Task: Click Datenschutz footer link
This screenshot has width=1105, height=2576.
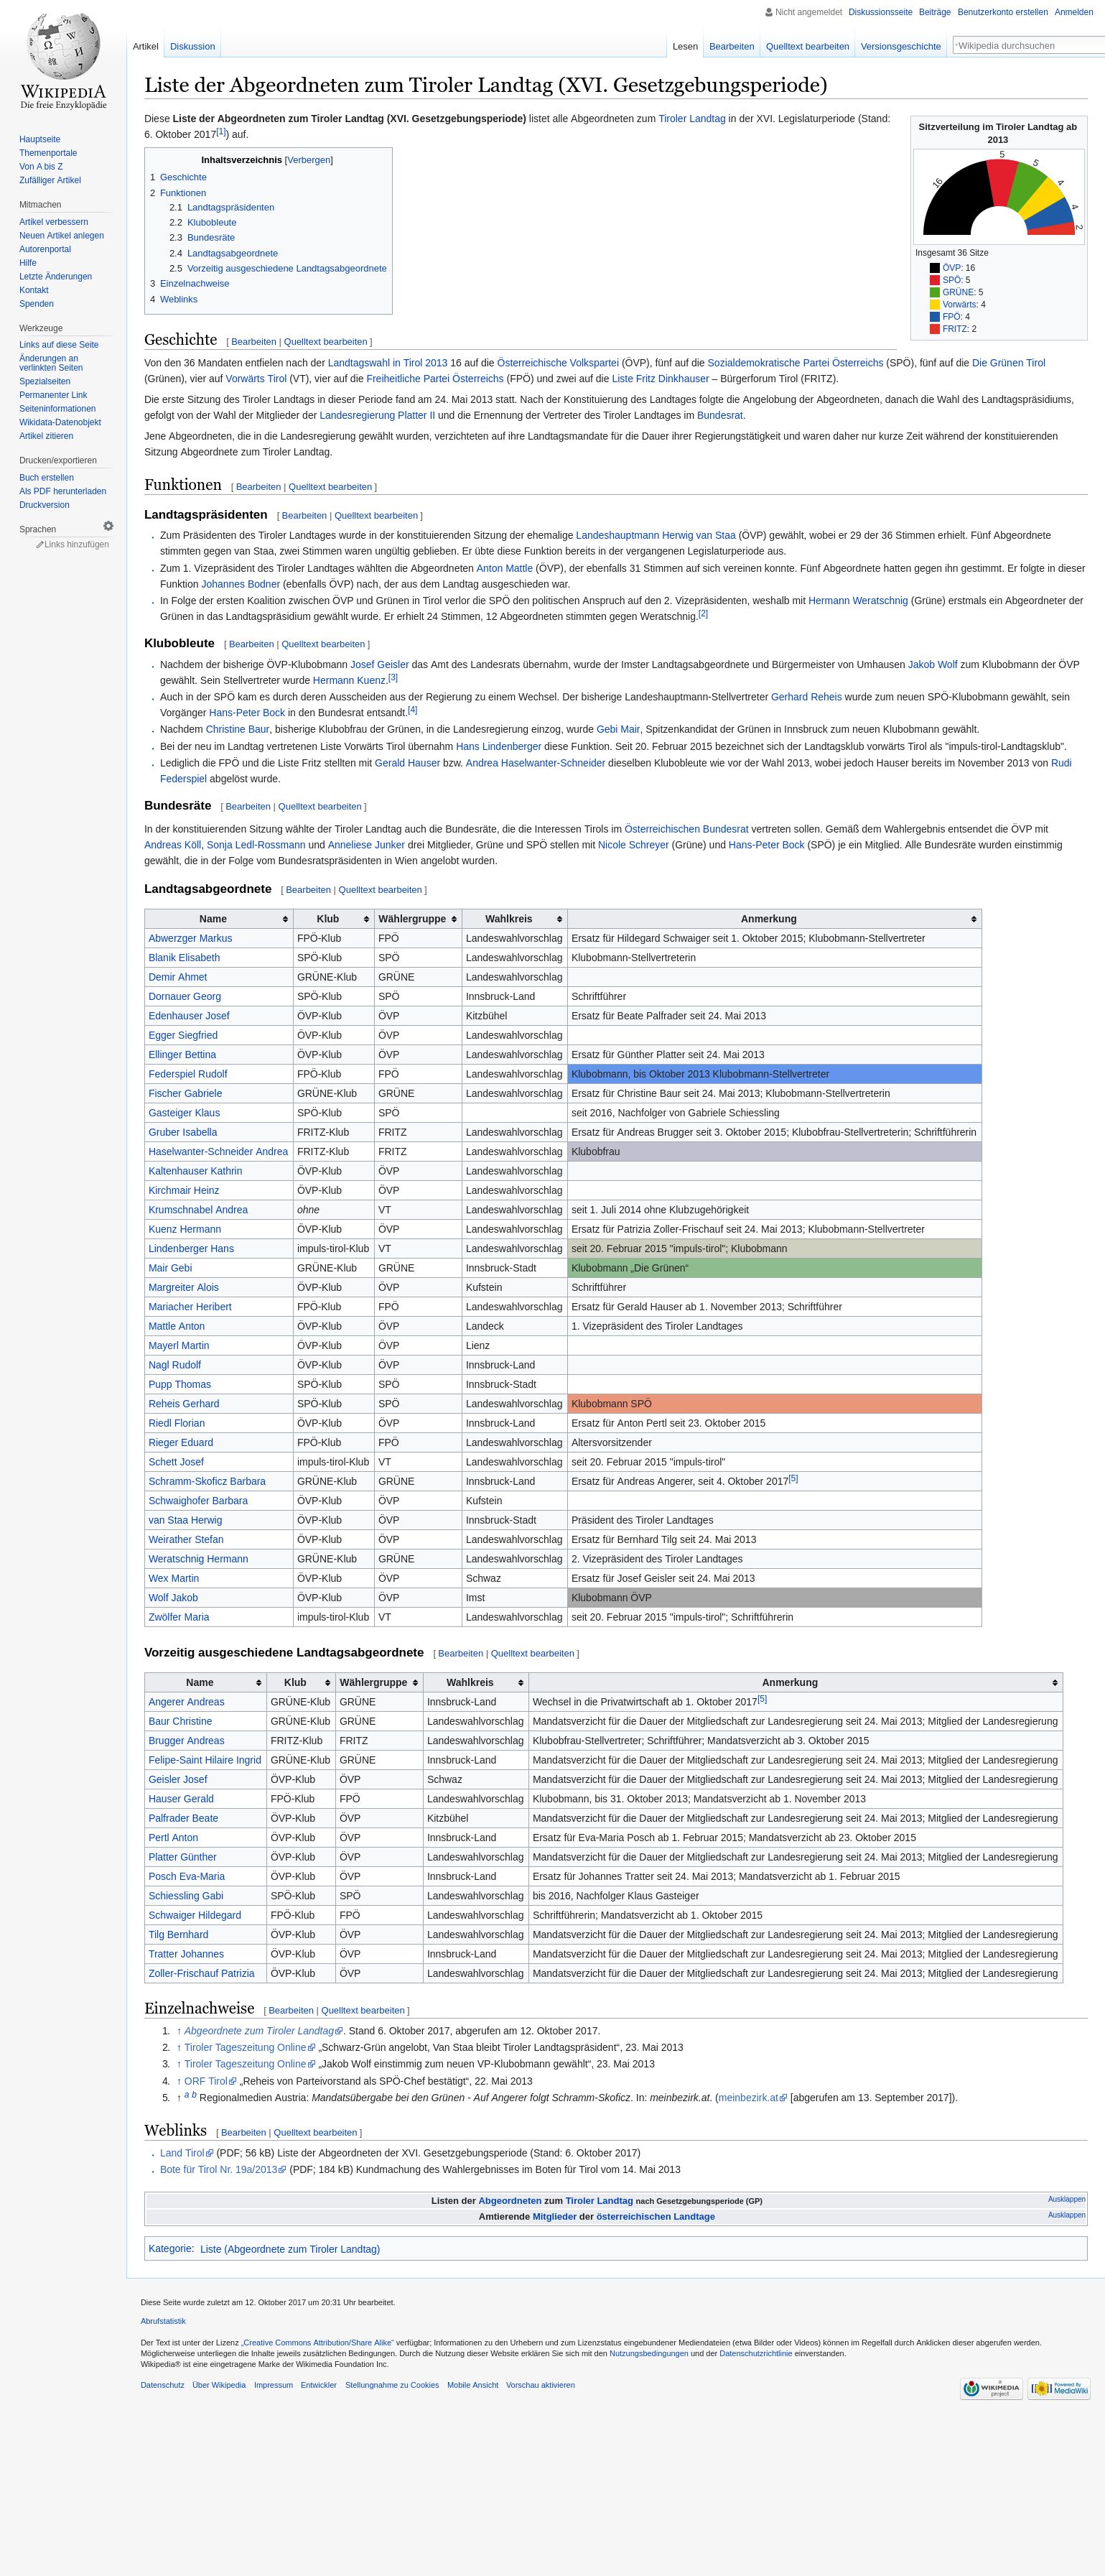Action: (x=162, y=2385)
